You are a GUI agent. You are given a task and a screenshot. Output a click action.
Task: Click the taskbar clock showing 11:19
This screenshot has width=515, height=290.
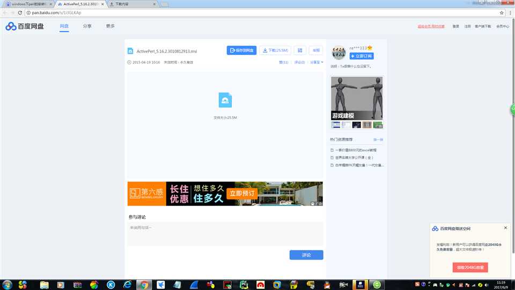(501, 285)
